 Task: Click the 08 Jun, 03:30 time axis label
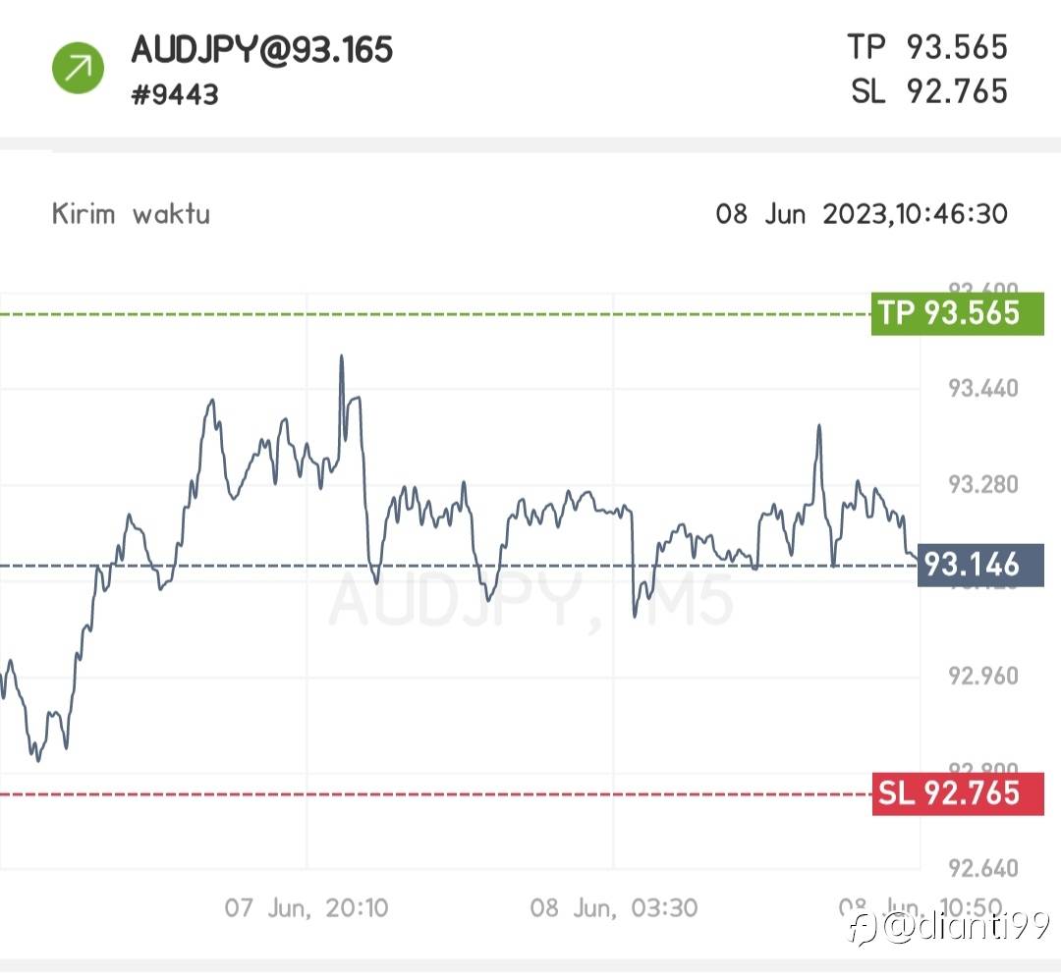[x=614, y=907]
